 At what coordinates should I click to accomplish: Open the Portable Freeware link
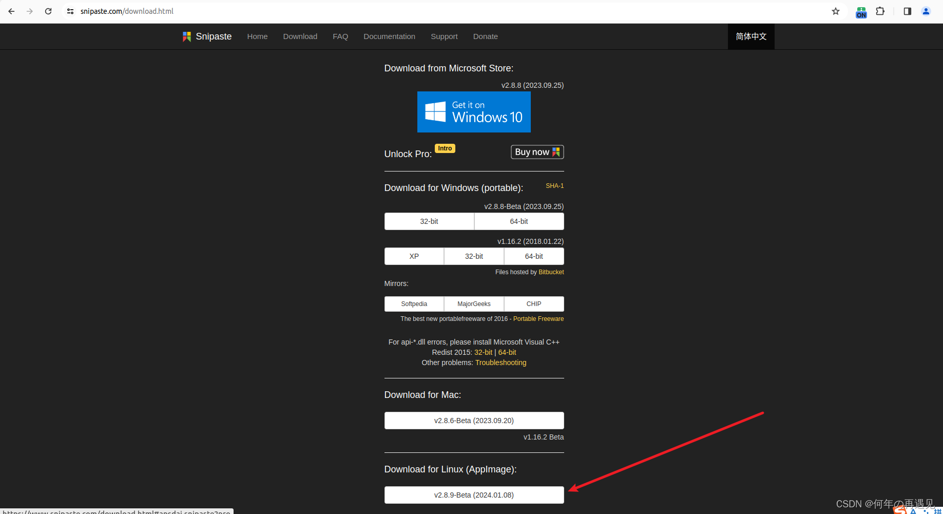click(x=538, y=319)
